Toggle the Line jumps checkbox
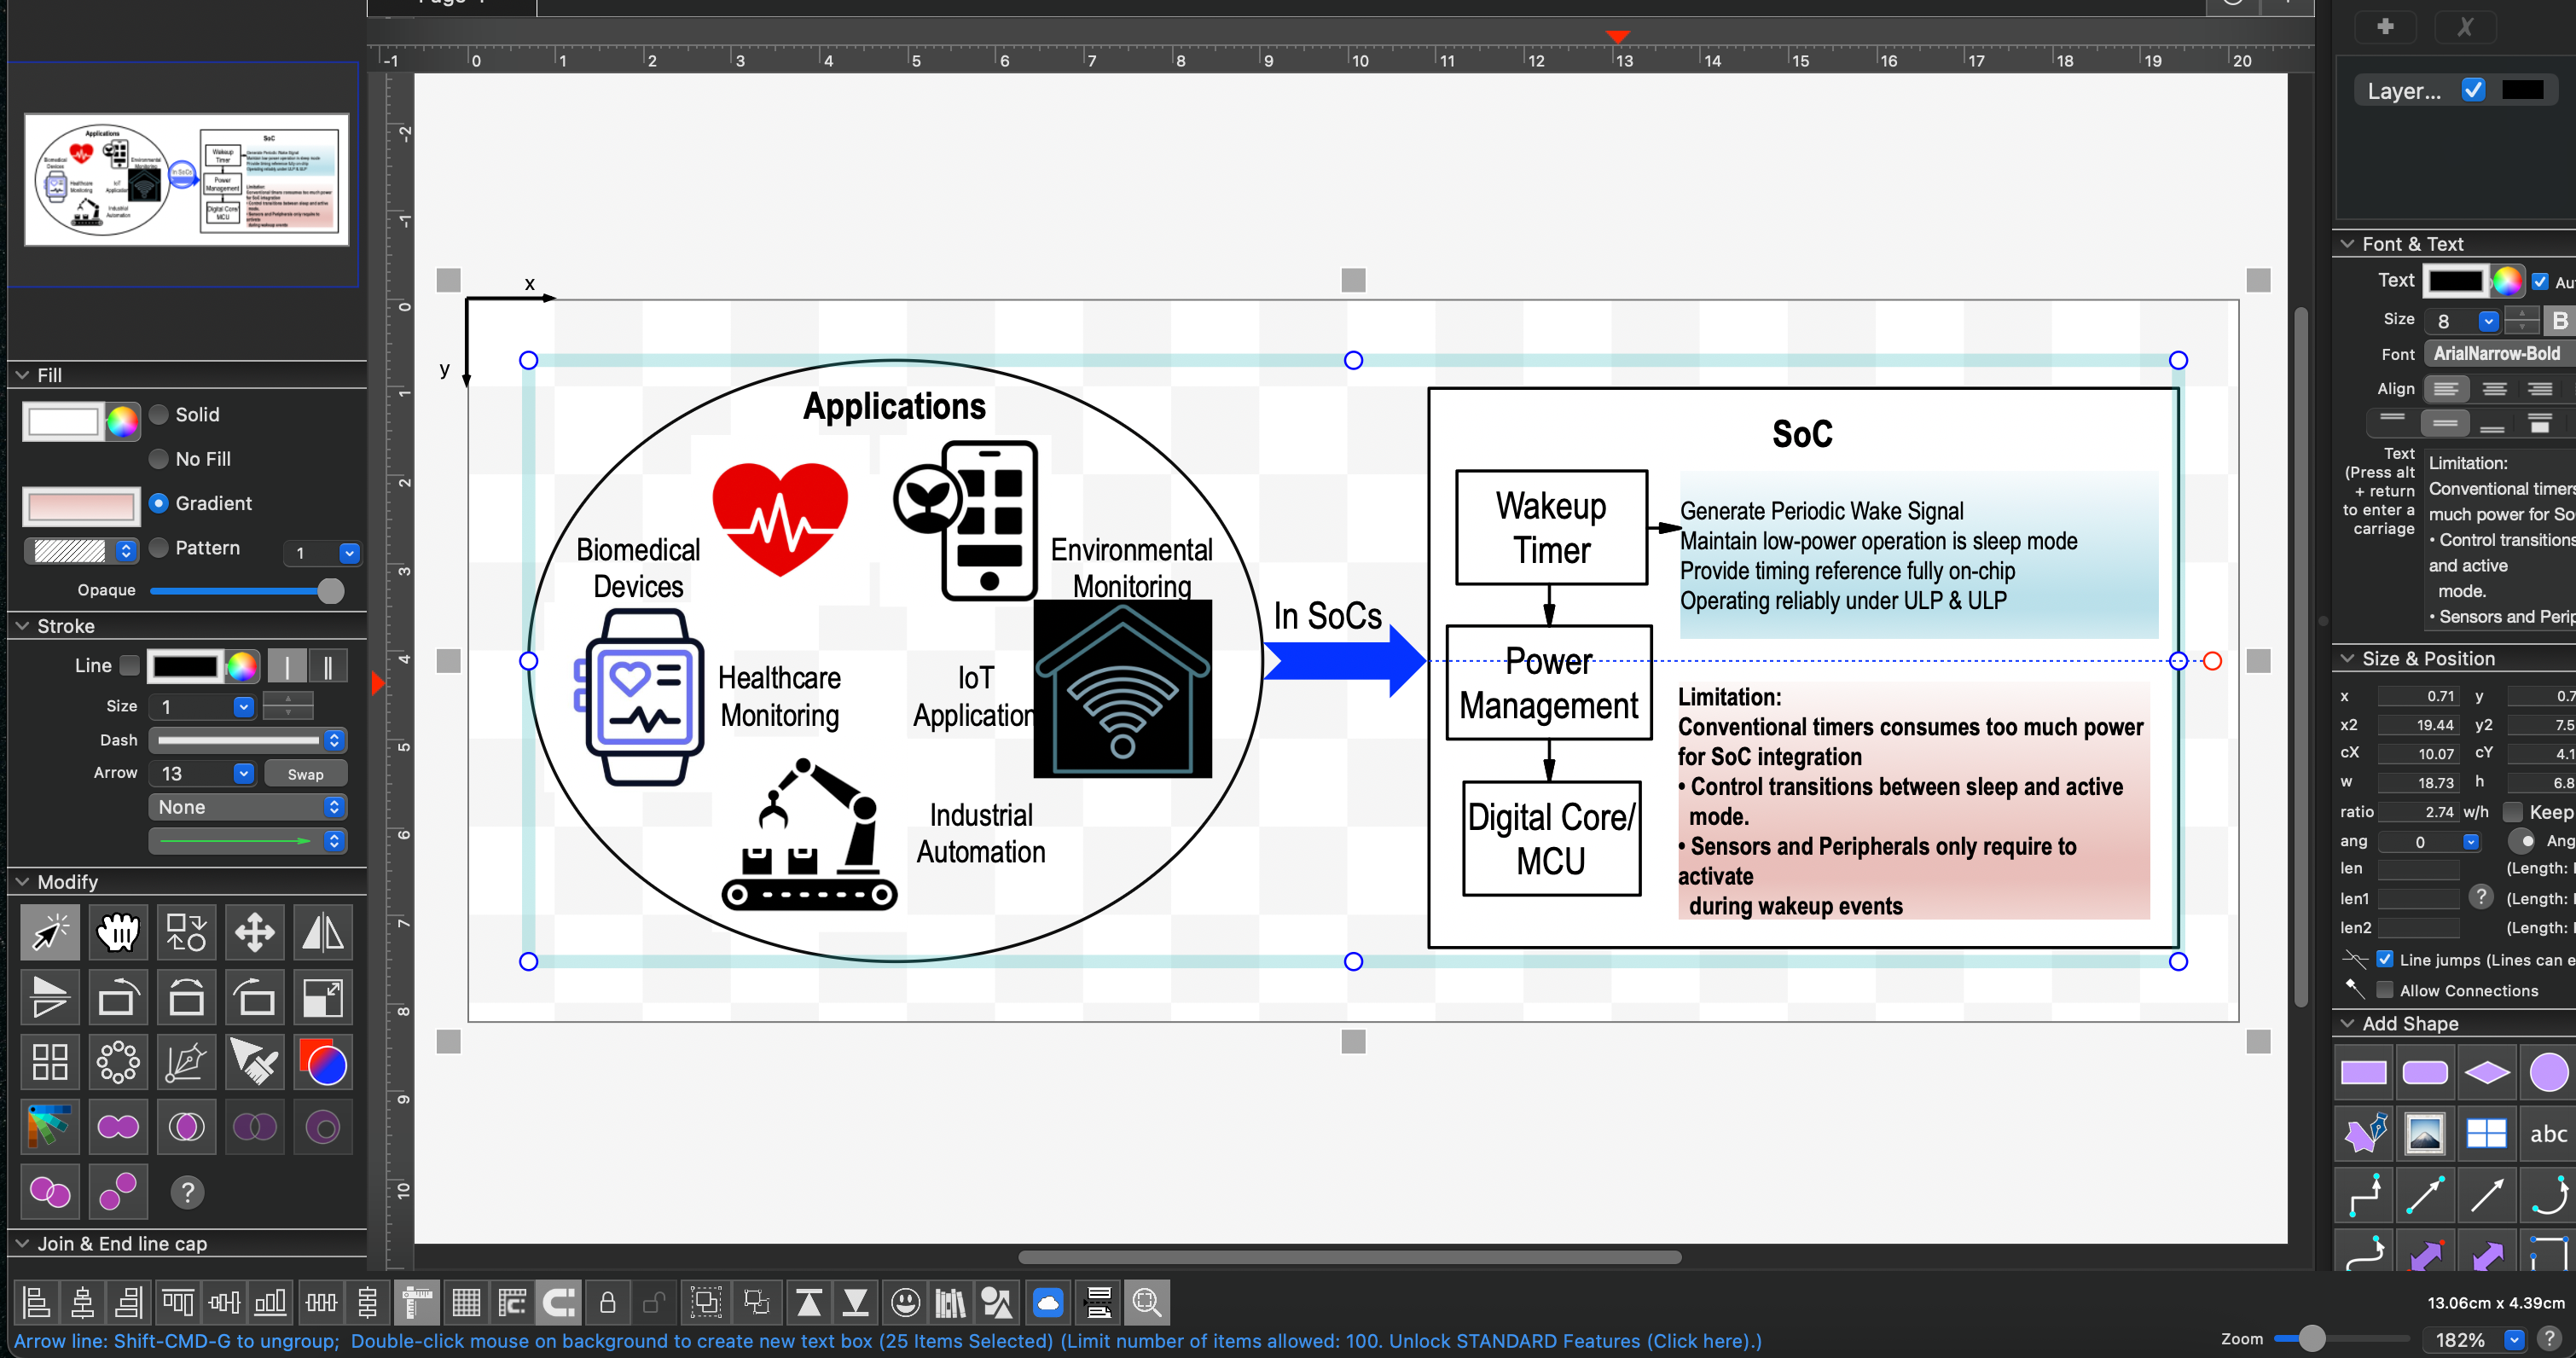The height and width of the screenshot is (1358, 2576). [2385, 959]
